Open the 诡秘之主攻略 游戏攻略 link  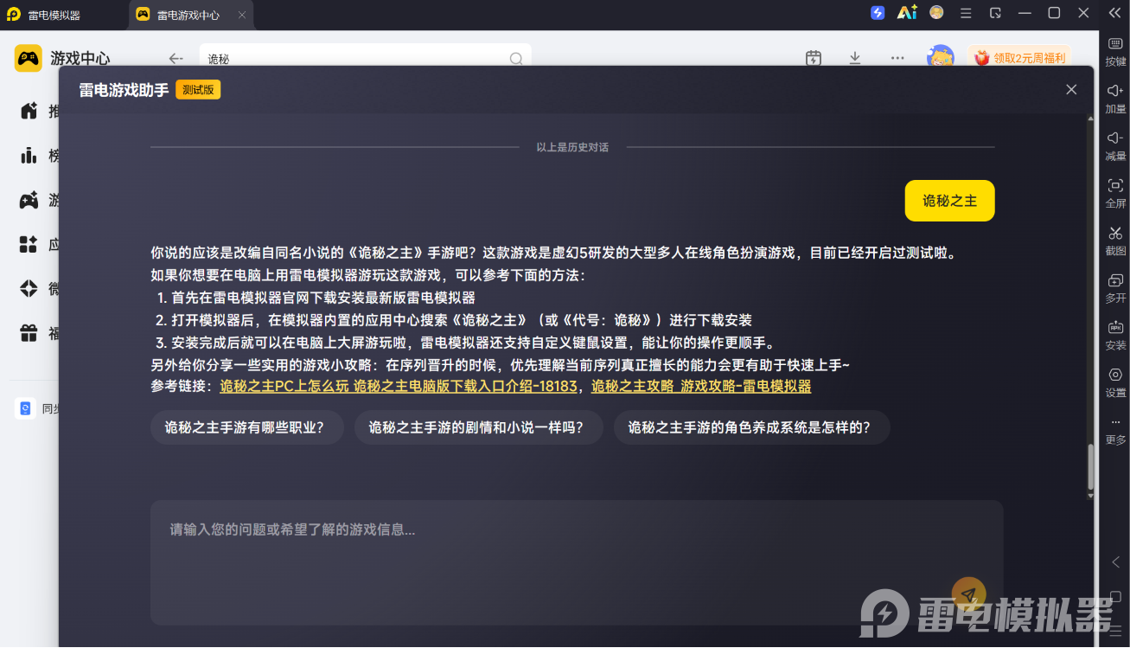701,386
